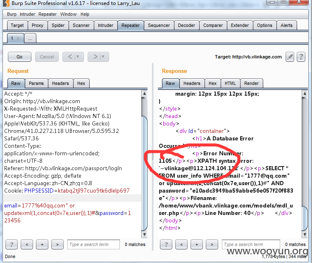This screenshot has height=263, width=312.
Task: Open the Repeater menu in the menu bar
Action: coord(48,14)
